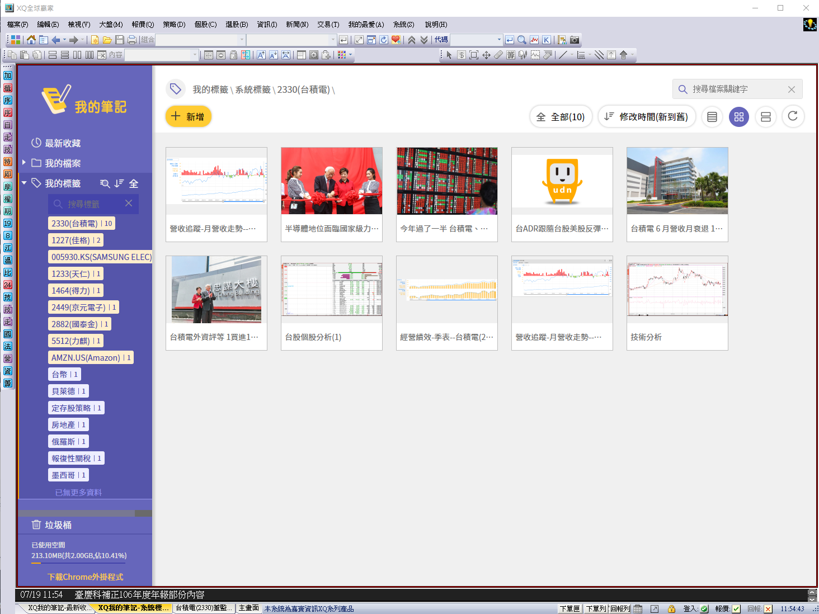Open the 檔案(F) menu

pos(18,25)
